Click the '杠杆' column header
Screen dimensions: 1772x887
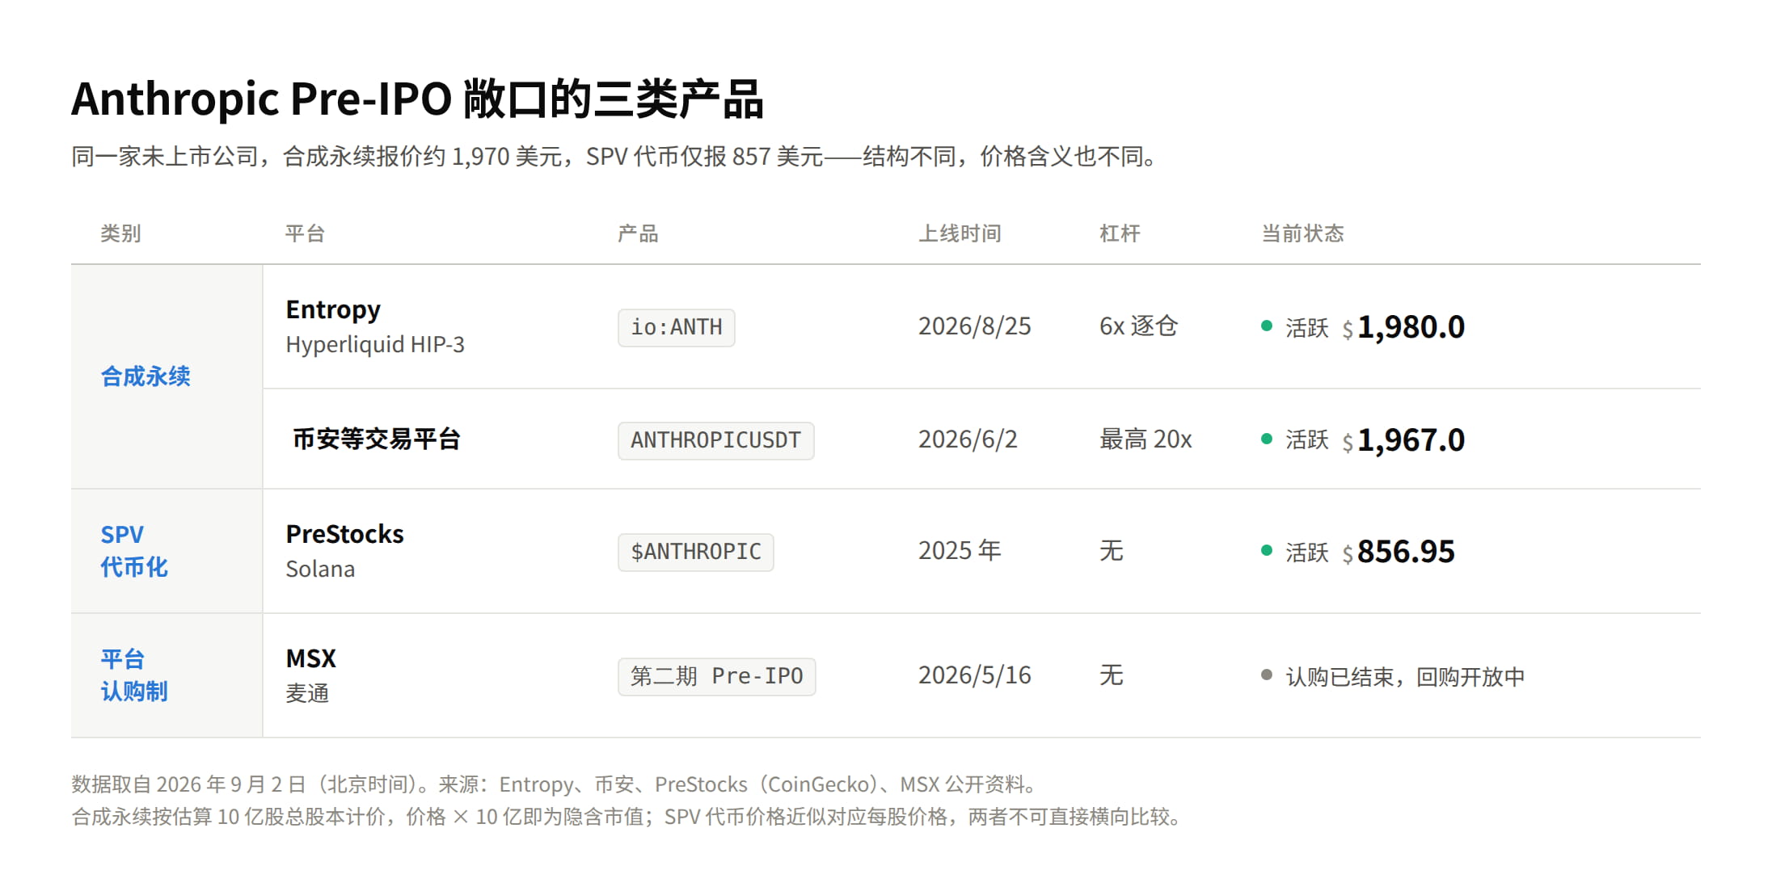click(1120, 233)
